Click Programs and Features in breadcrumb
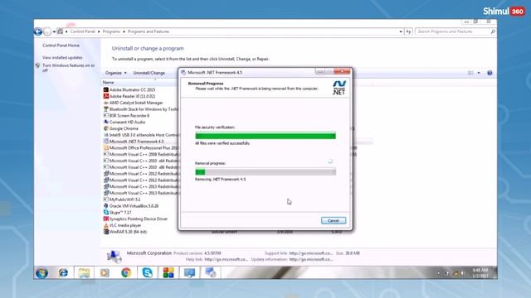This screenshot has width=531, height=298. (x=149, y=31)
